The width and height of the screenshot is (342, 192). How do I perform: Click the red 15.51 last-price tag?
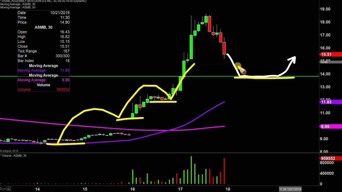pos(331,54)
